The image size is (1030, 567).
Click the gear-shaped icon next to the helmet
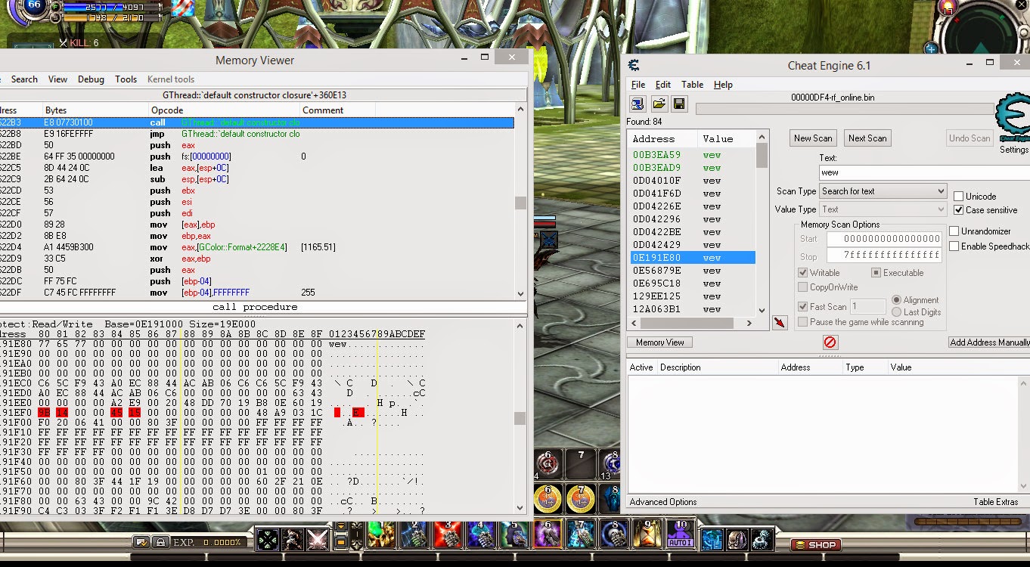tap(762, 540)
